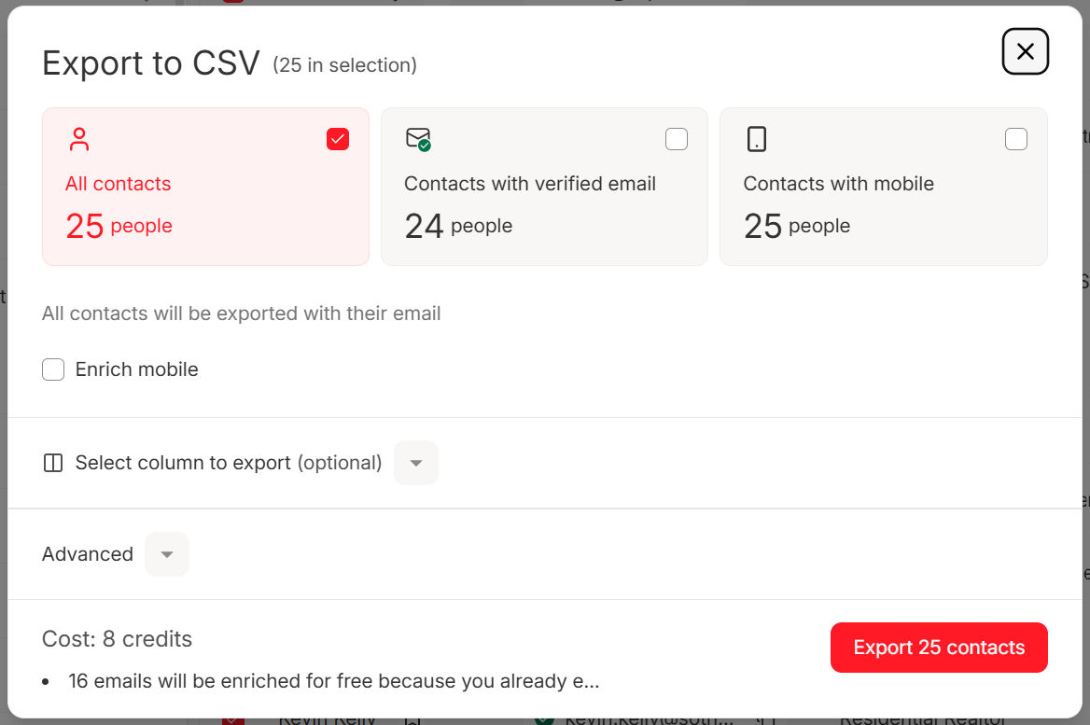Expand the Advanced section arrow

(x=167, y=554)
